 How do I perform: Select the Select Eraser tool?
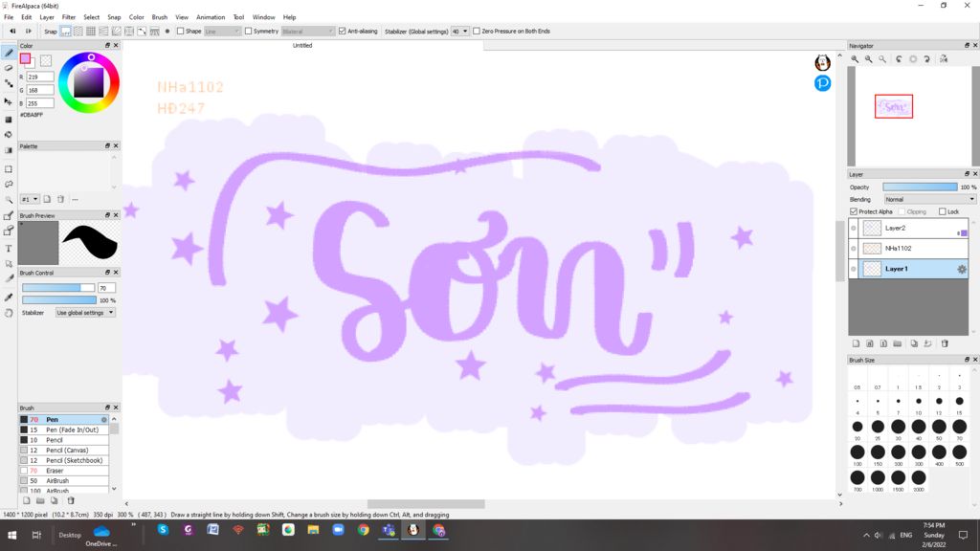coord(9,231)
